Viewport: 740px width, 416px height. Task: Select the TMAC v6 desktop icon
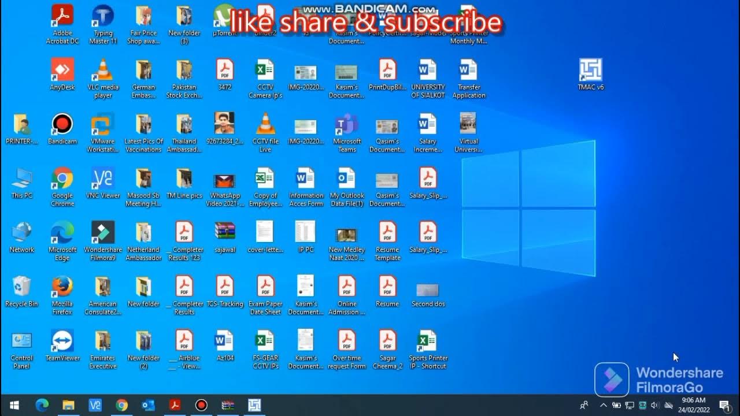pyautogui.click(x=591, y=75)
